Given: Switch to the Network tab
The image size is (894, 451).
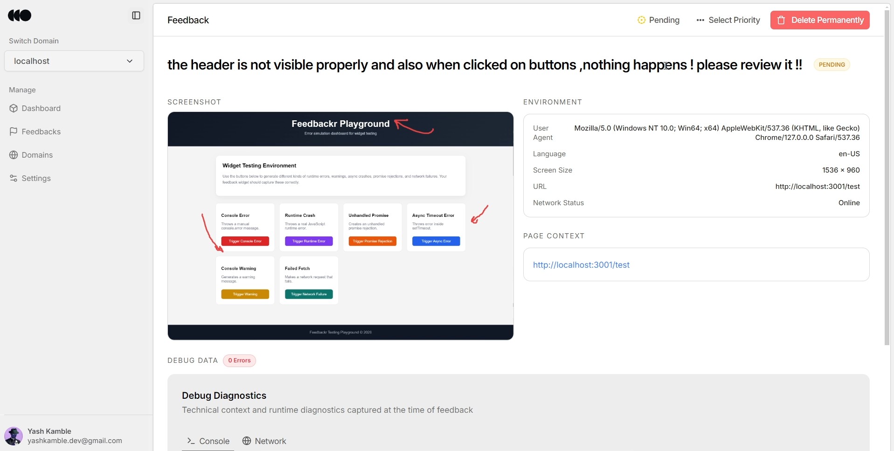Looking at the screenshot, I should [x=264, y=441].
